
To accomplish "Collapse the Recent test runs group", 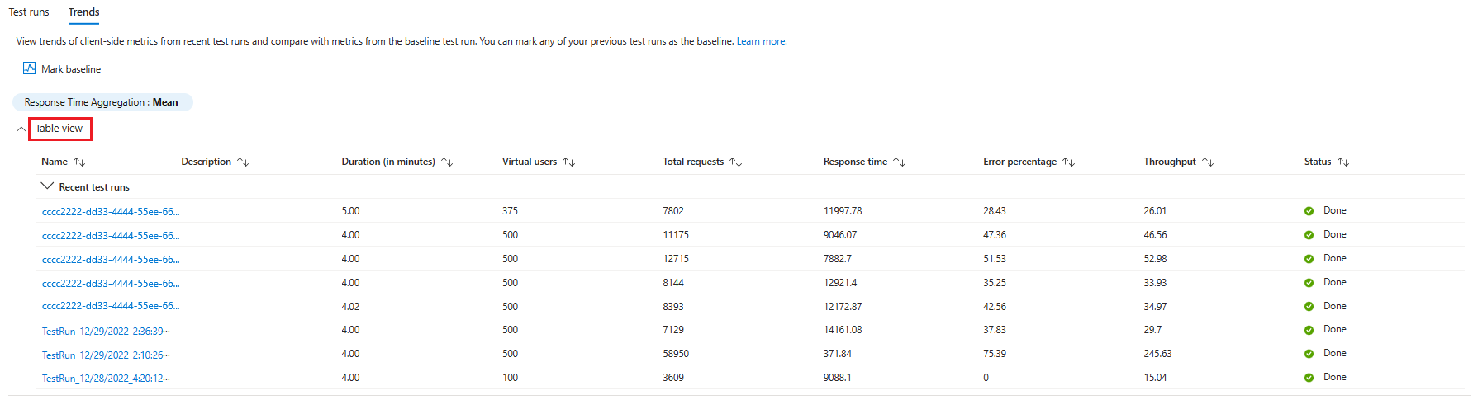I will click(47, 186).
